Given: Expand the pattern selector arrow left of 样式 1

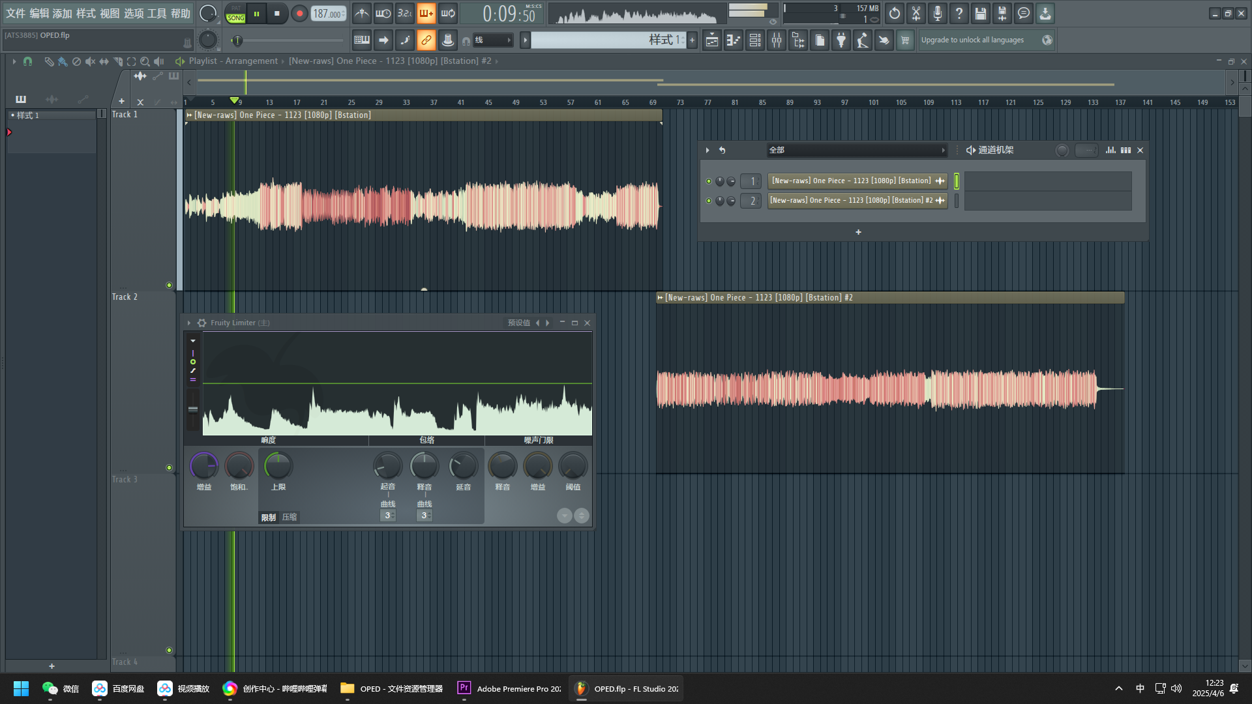Looking at the screenshot, I should 525,40.
